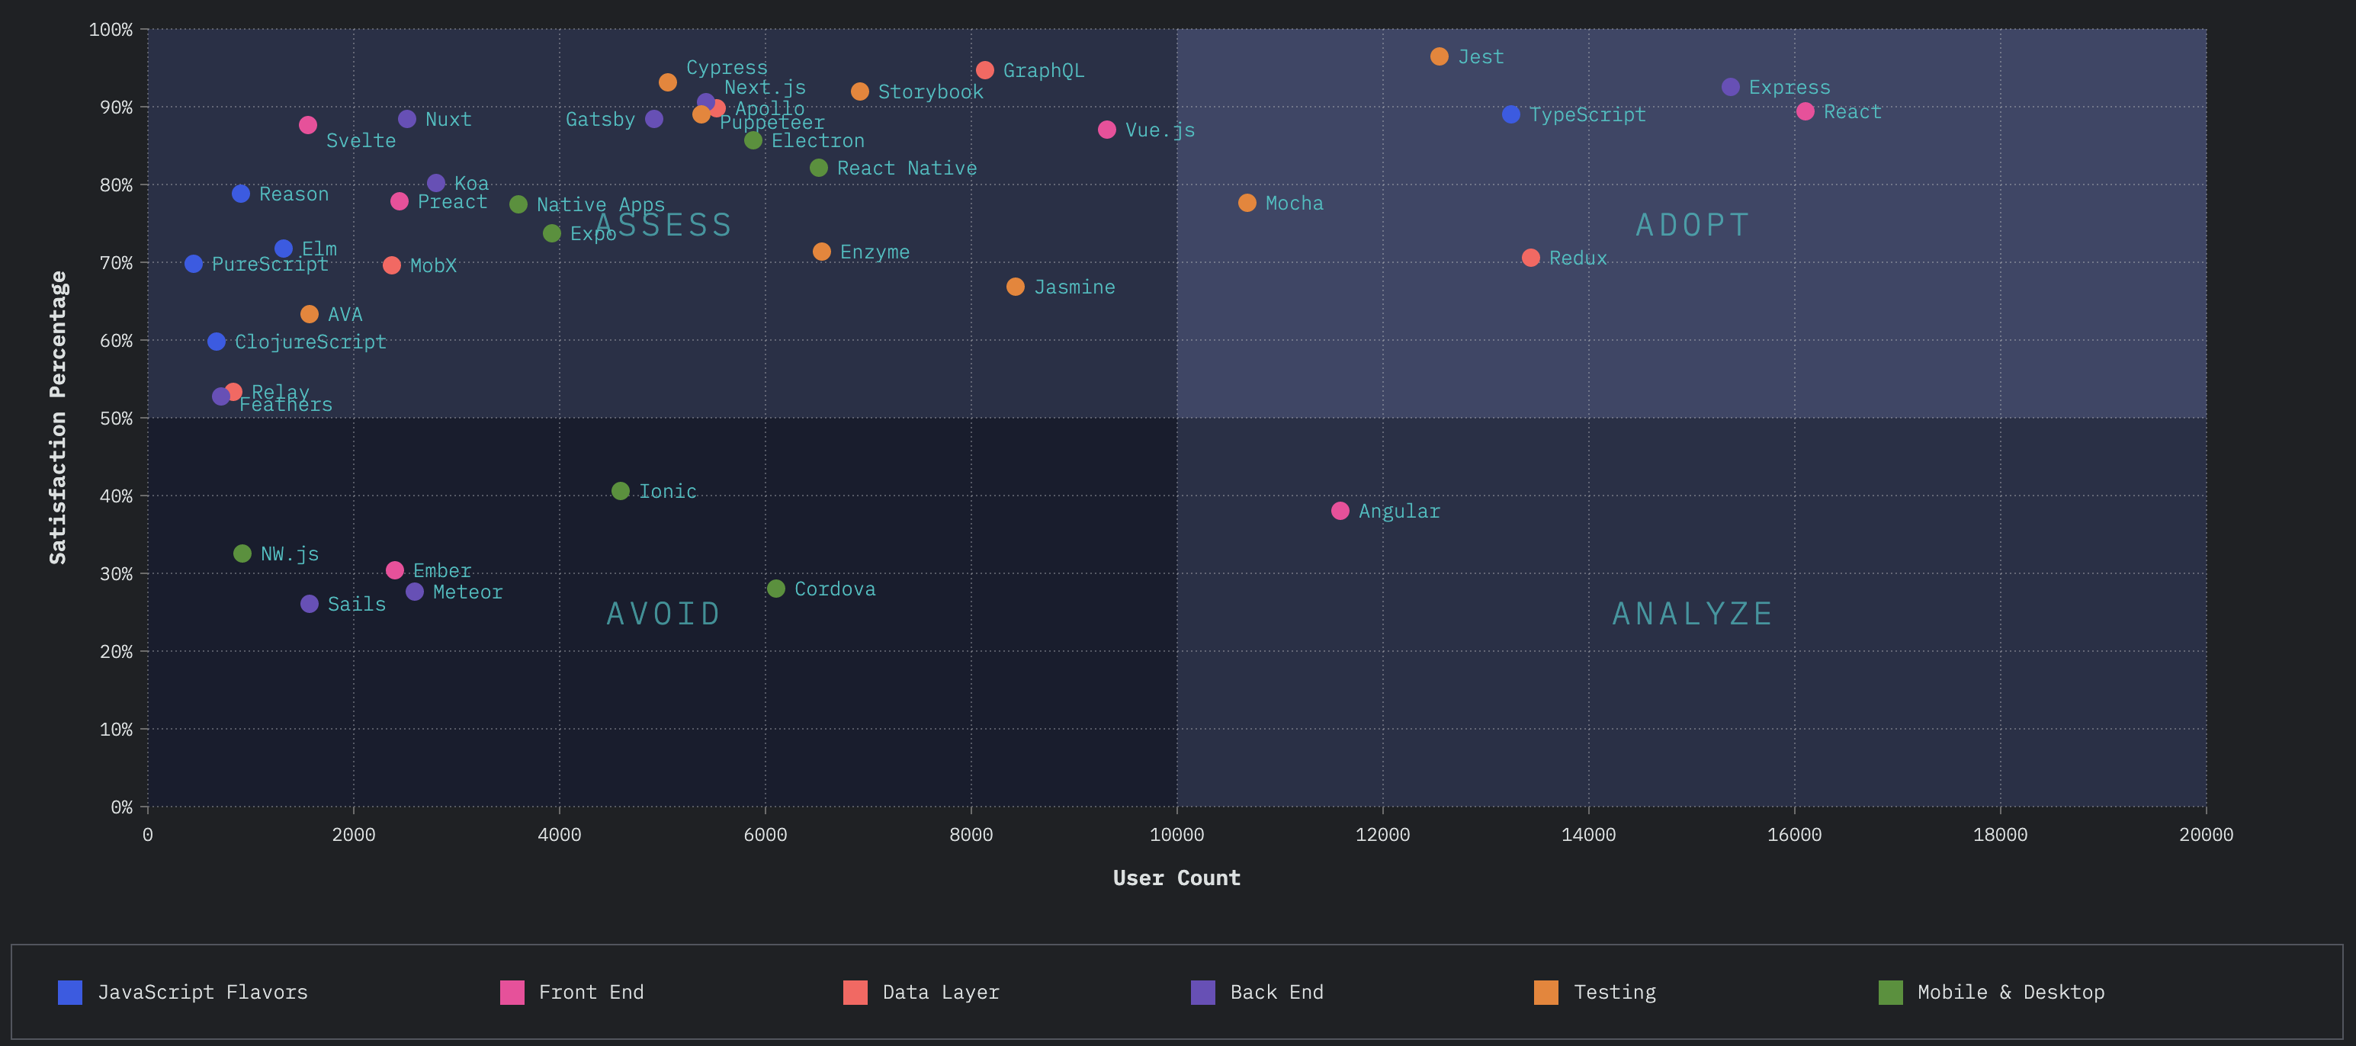
Task: Click the Jest data point
Action: click(1439, 56)
